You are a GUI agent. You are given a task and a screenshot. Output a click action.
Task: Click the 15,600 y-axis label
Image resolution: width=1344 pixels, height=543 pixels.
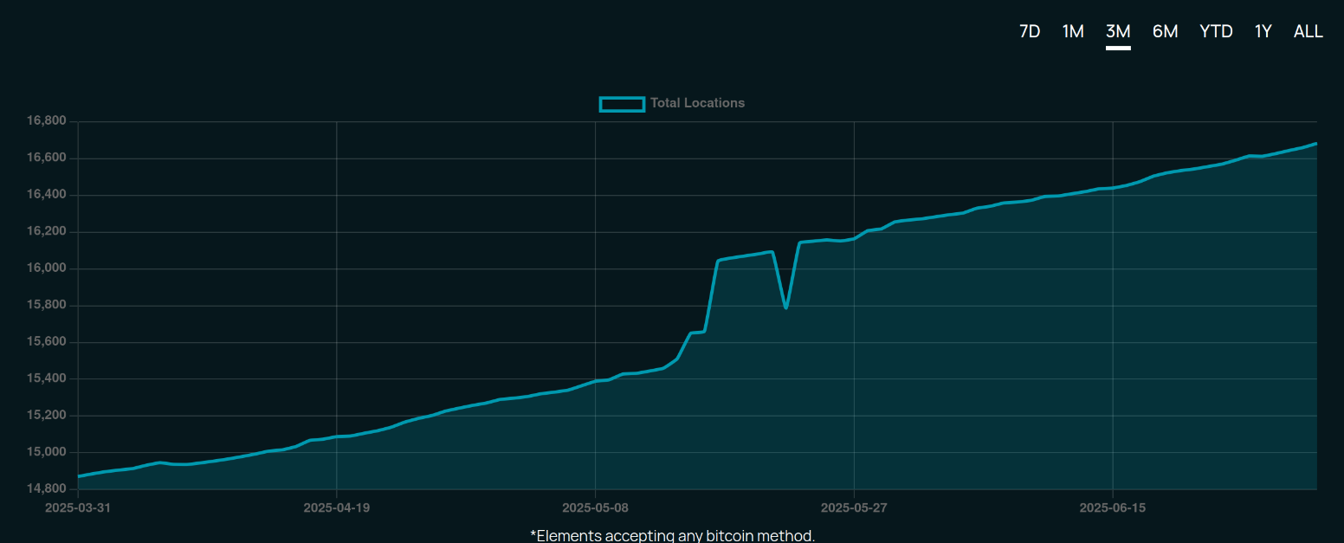point(47,342)
